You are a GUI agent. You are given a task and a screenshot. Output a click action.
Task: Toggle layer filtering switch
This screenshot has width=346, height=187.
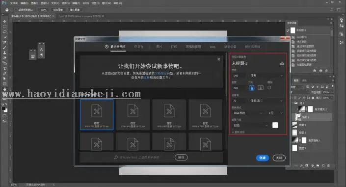click(332, 86)
